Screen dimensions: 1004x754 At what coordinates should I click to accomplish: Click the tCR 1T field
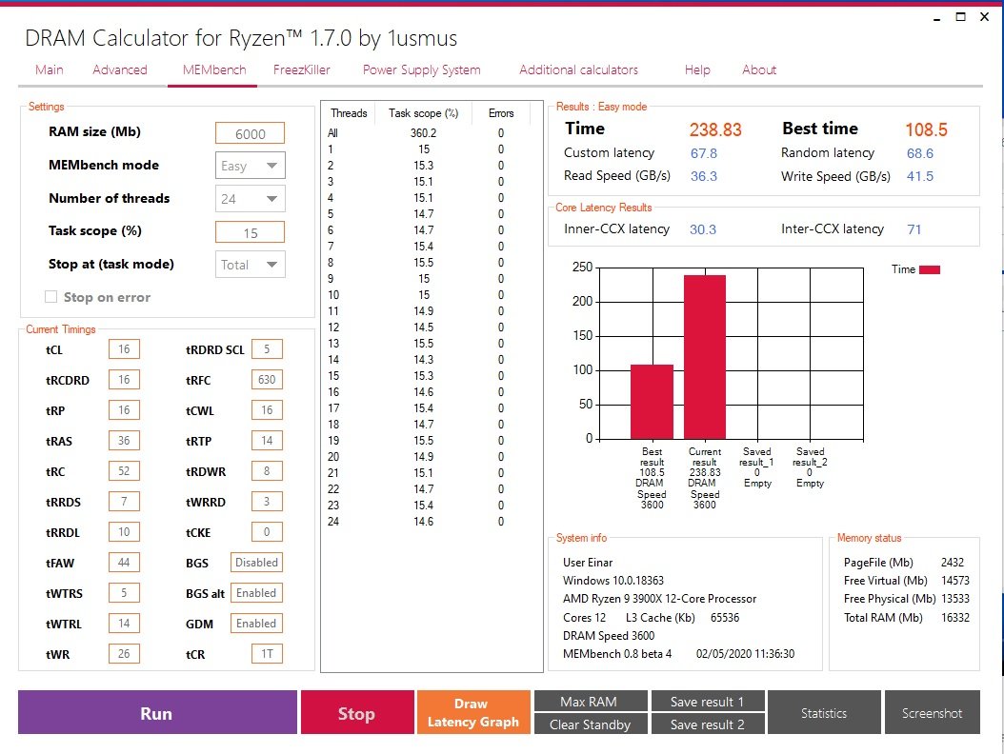coord(267,653)
